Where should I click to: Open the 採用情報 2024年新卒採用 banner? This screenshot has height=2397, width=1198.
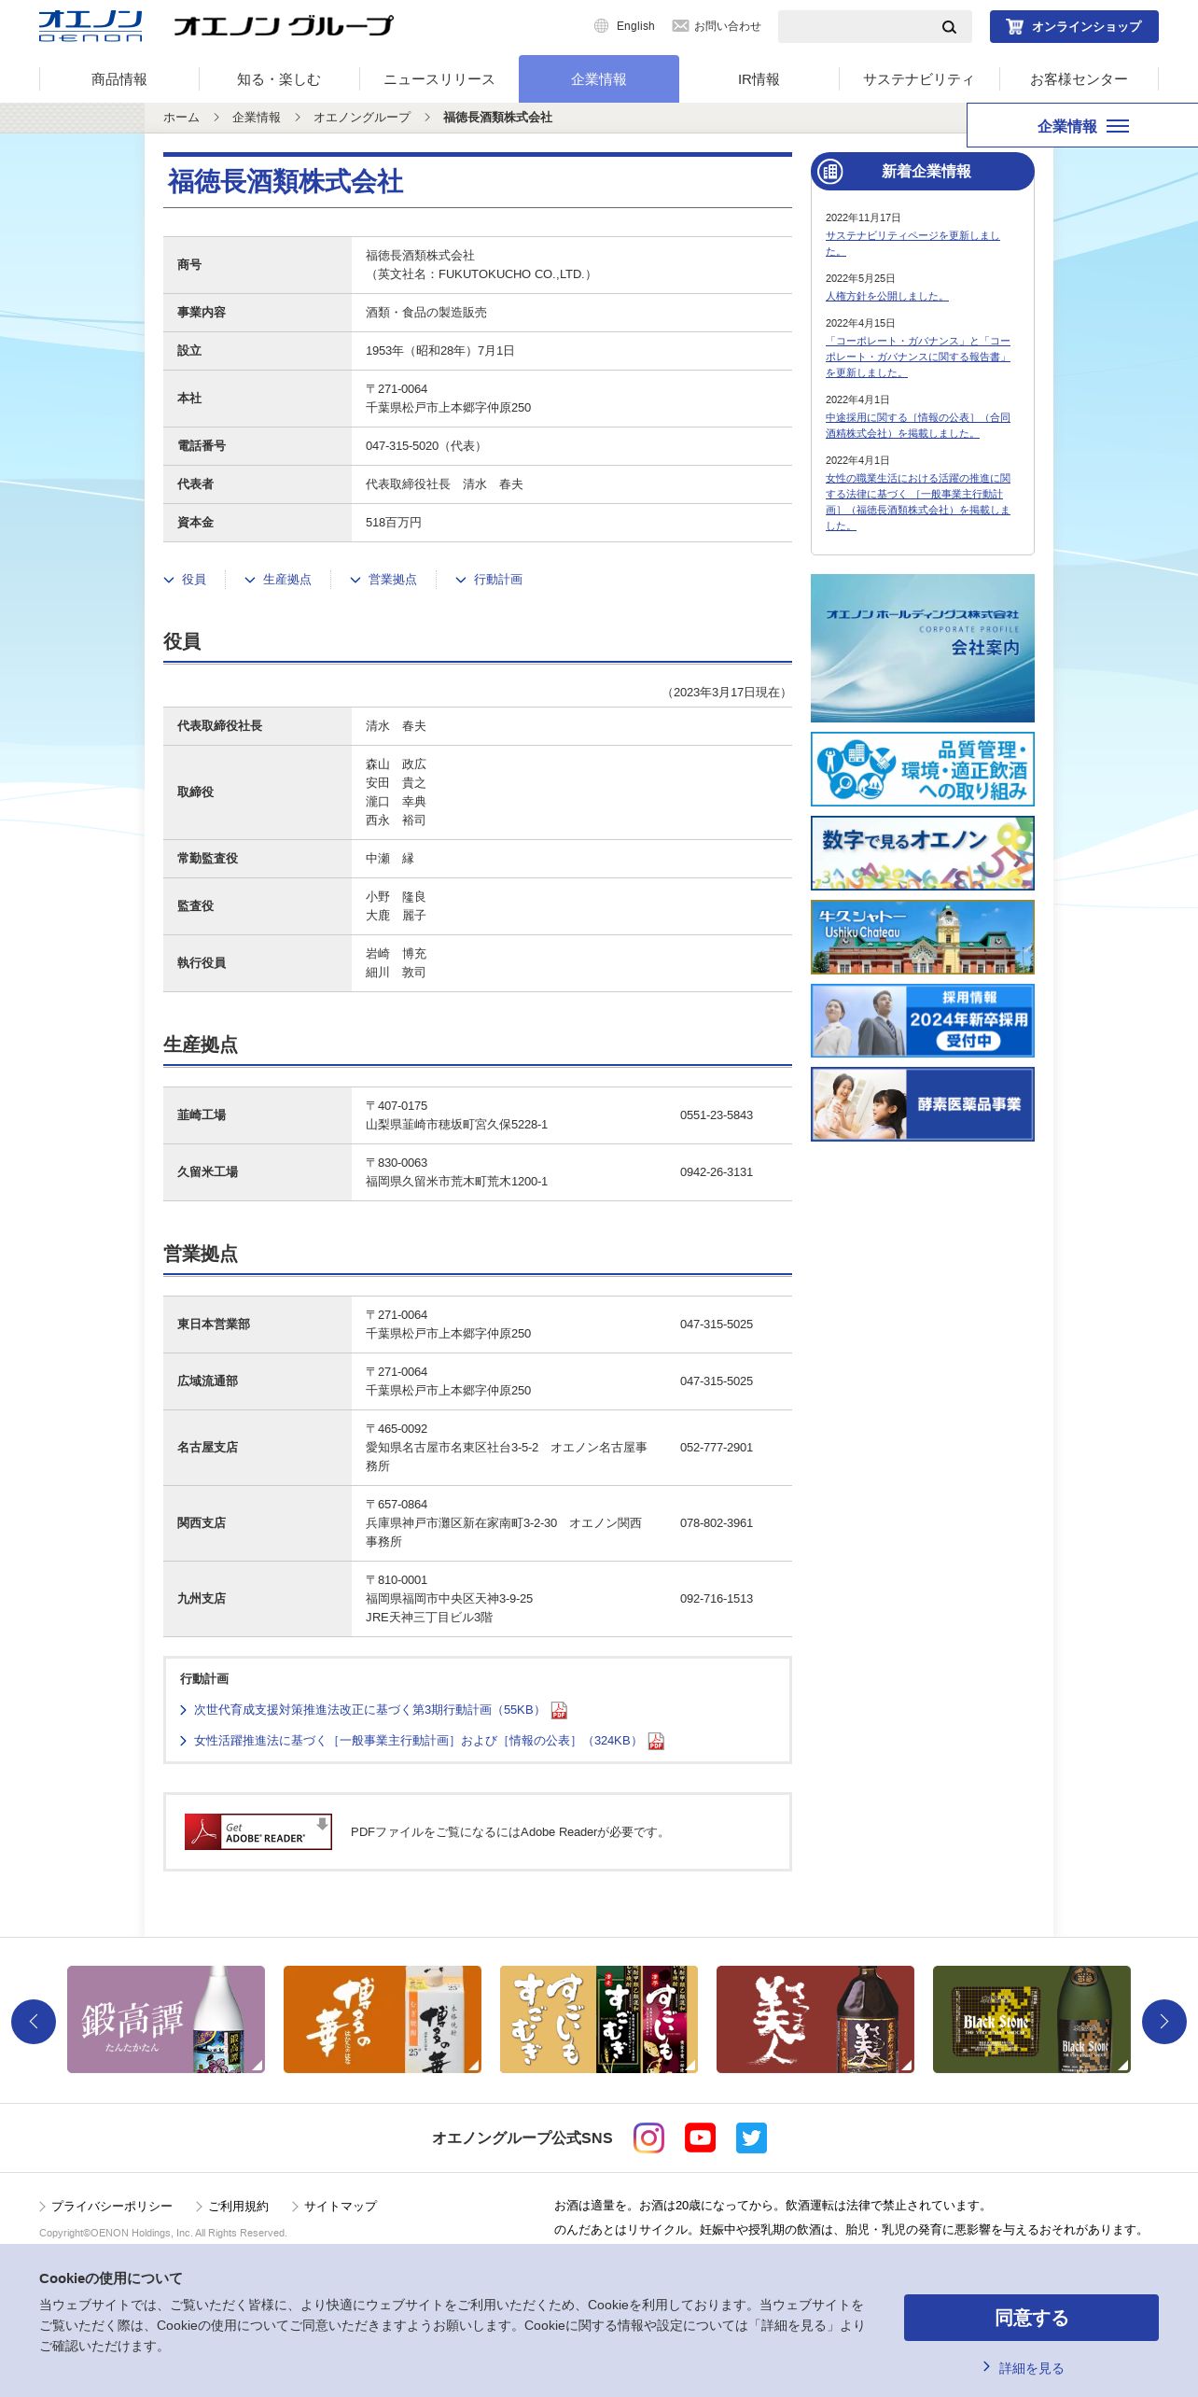tap(923, 1020)
